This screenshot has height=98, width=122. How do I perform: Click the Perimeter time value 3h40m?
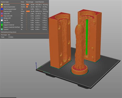(x=23, y=5)
